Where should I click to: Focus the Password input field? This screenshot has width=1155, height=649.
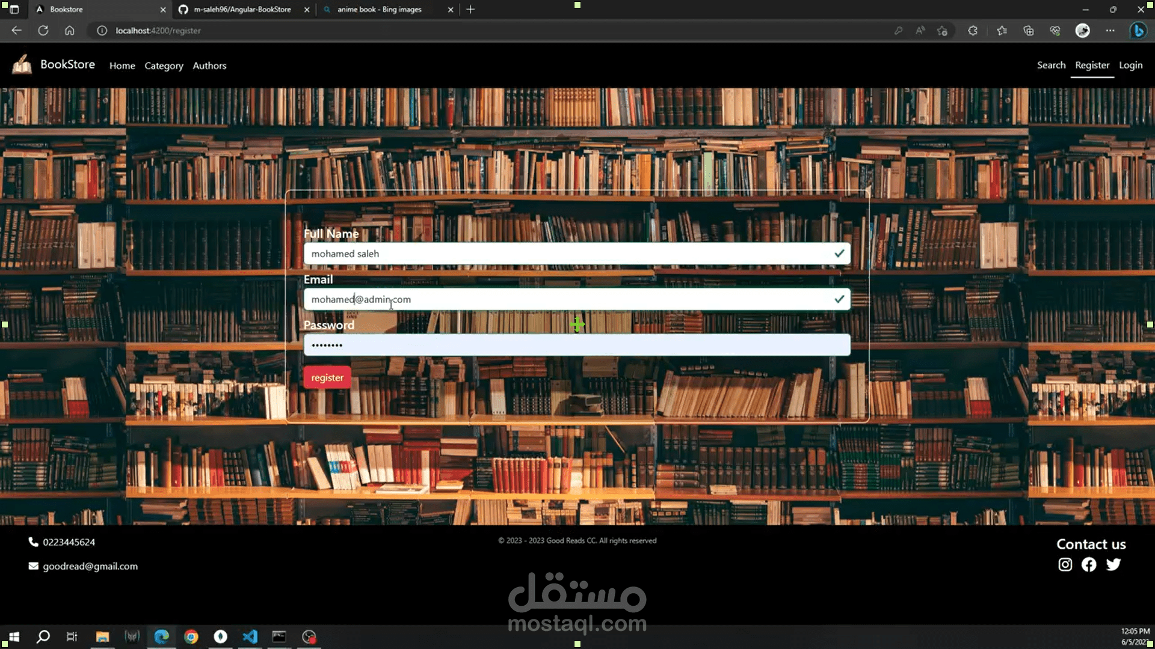[576, 345]
